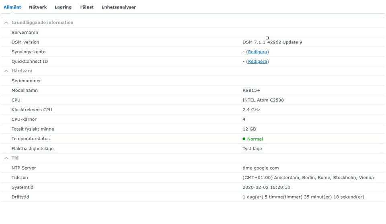Click the INTEL Atom C2538 CPU value
The image size is (386, 224).
coord(263,100)
